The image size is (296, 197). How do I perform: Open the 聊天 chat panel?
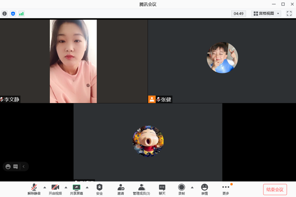(x=162, y=189)
